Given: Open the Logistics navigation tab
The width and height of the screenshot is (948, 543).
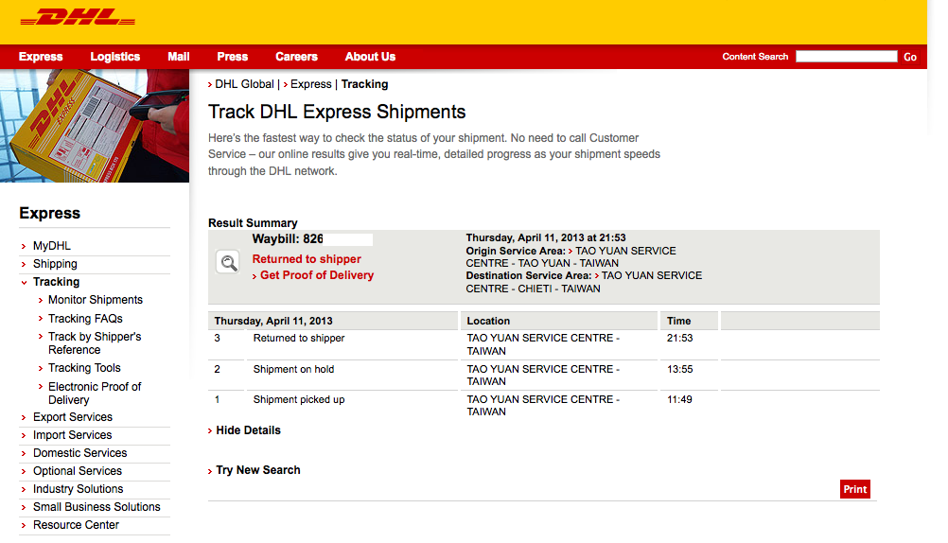Looking at the screenshot, I should coord(114,57).
